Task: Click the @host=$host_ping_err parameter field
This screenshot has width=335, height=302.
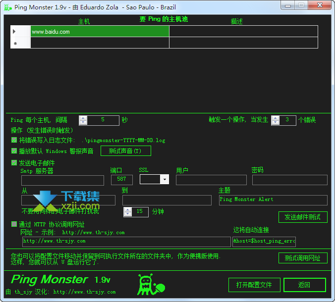Action: point(264,242)
